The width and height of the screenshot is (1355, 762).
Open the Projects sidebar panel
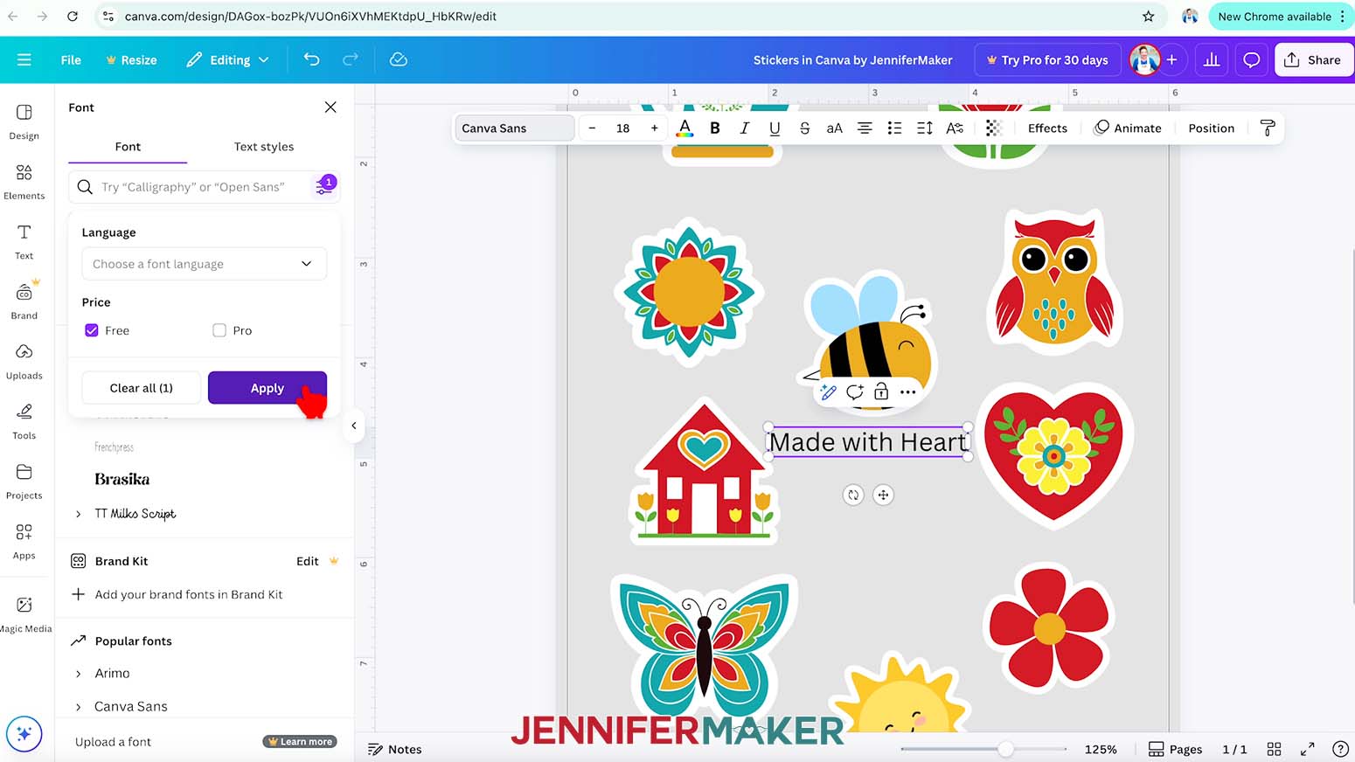pyautogui.click(x=24, y=481)
